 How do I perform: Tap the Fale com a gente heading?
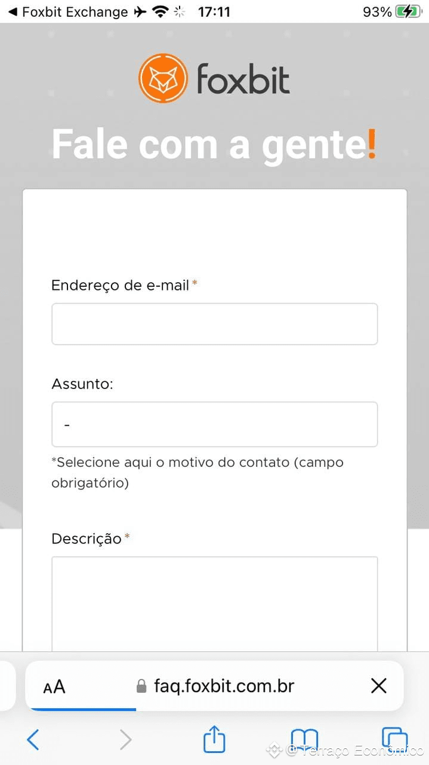tap(214, 145)
